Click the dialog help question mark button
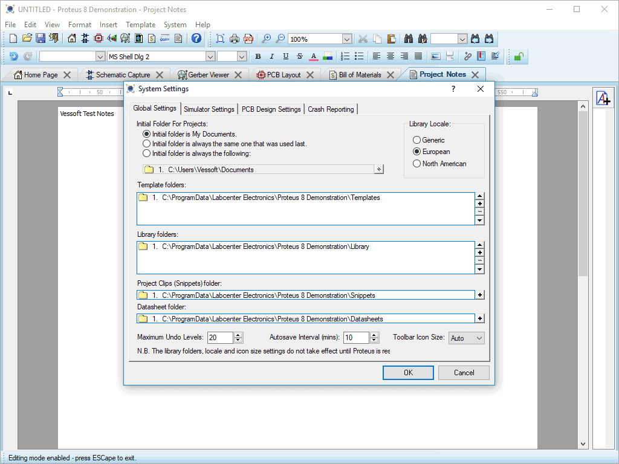The height and width of the screenshot is (464, 619). [x=453, y=89]
